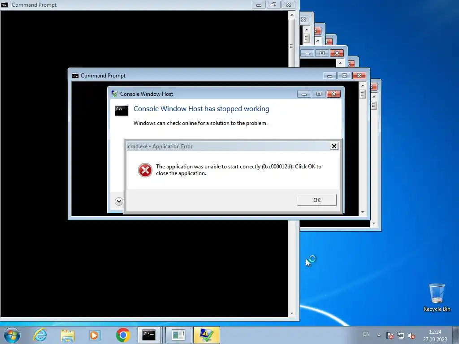The height and width of the screenshot is (344, 459).
Task: Launch Google Chrome from taskbar
Action: click(123, 335)
